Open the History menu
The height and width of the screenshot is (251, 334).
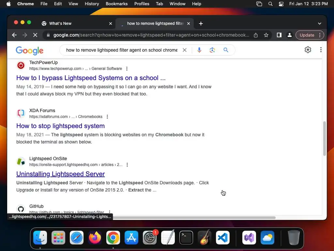92,4
